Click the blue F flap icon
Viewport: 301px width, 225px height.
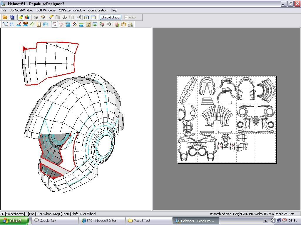click(46, 24)
